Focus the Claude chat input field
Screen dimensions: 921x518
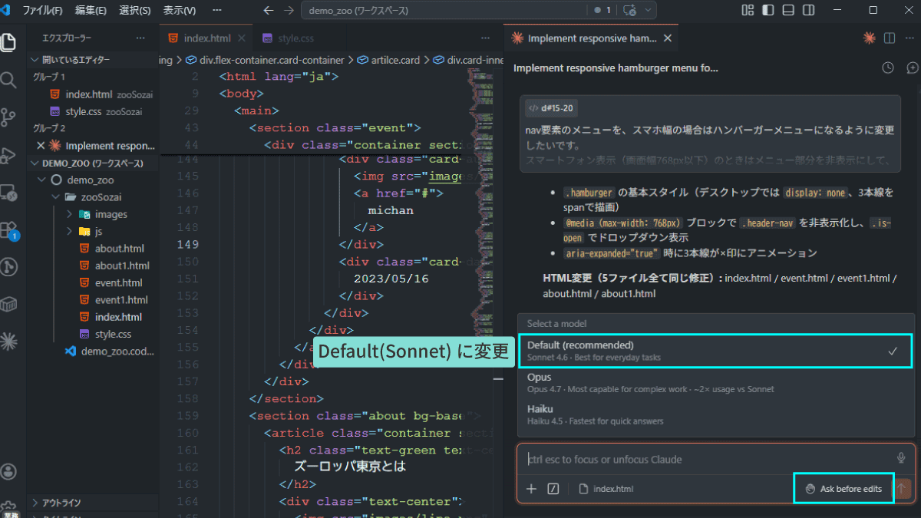[706, 459]
